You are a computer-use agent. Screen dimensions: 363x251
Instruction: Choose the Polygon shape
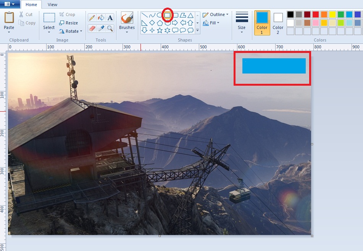(x=183, y=15)
